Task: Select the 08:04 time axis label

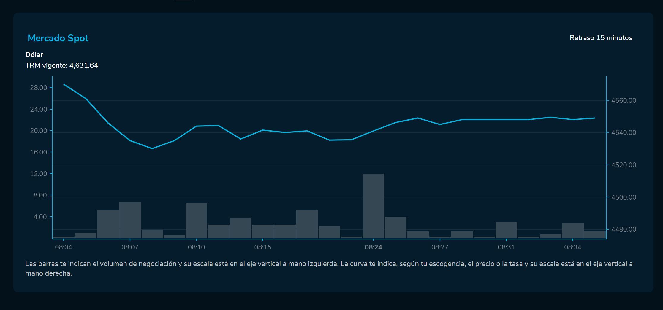Action: [x=64, y=247]
